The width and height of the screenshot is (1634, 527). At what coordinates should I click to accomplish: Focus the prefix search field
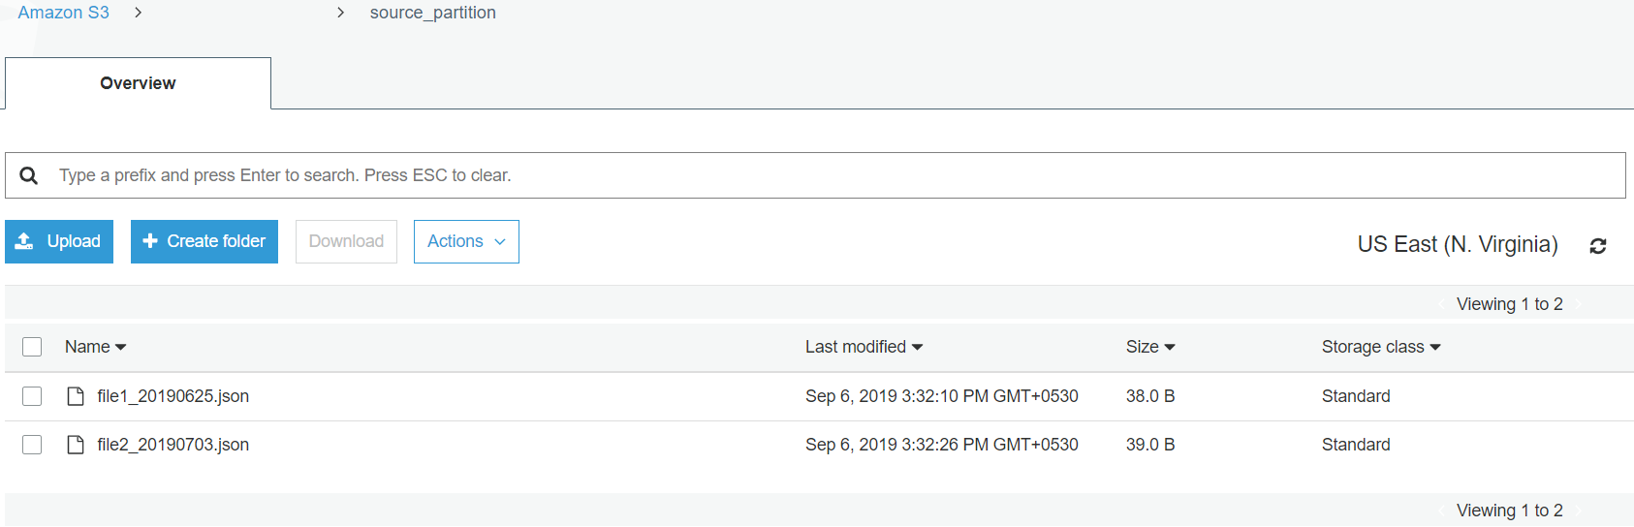[815, 175]
